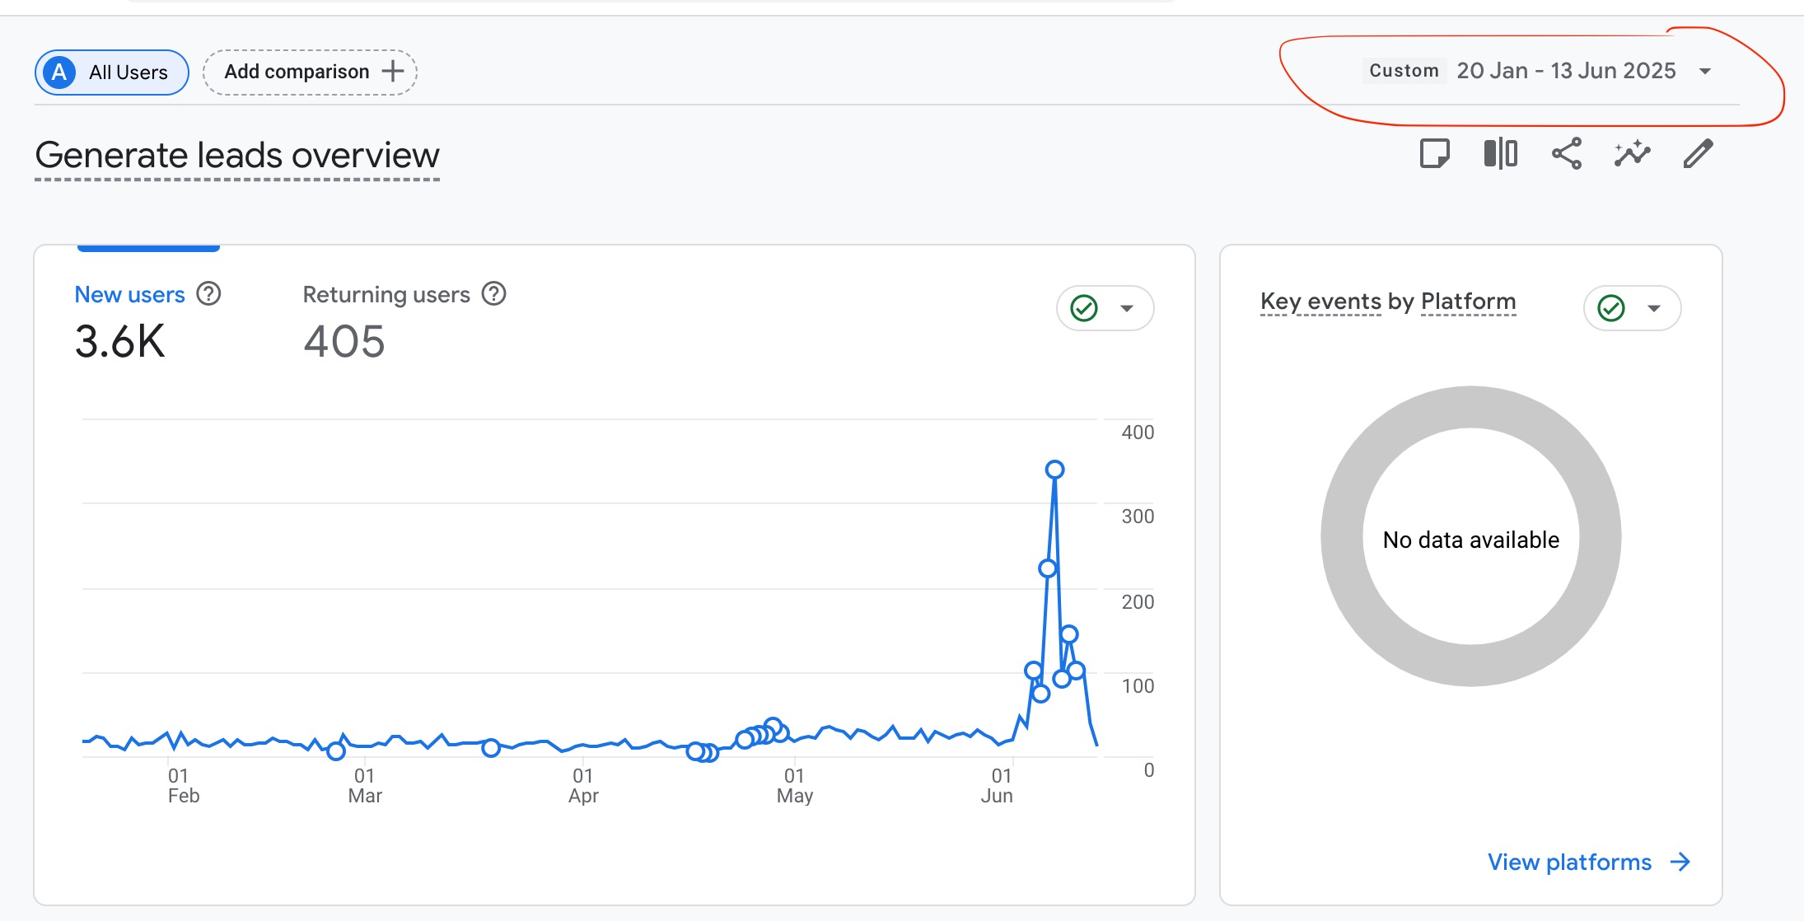Screen dimensions: 1804x921
Task: Click help icon beside Returning users
Action: 493,293
